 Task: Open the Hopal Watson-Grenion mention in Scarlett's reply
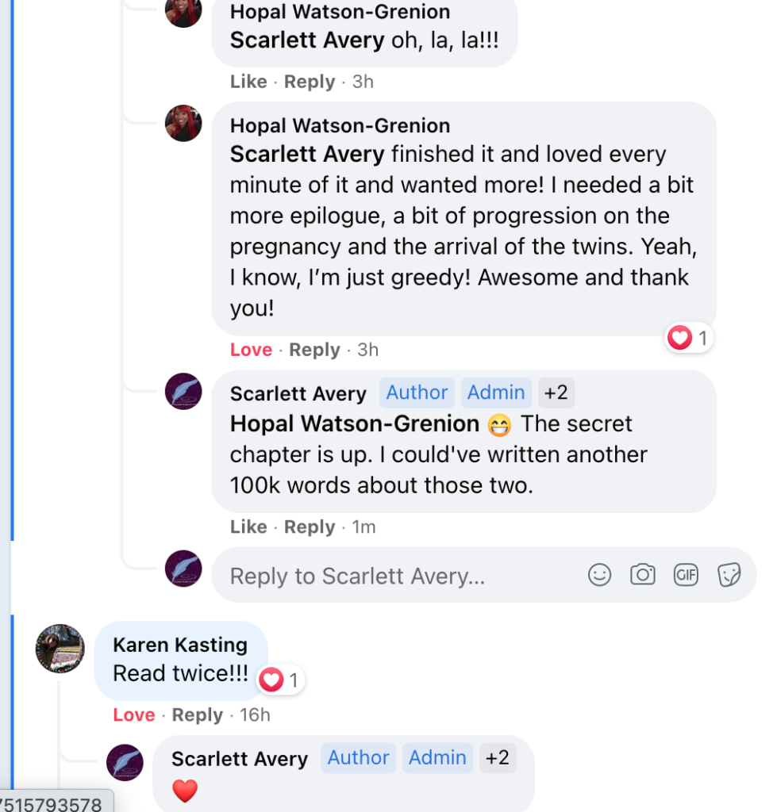355,424
